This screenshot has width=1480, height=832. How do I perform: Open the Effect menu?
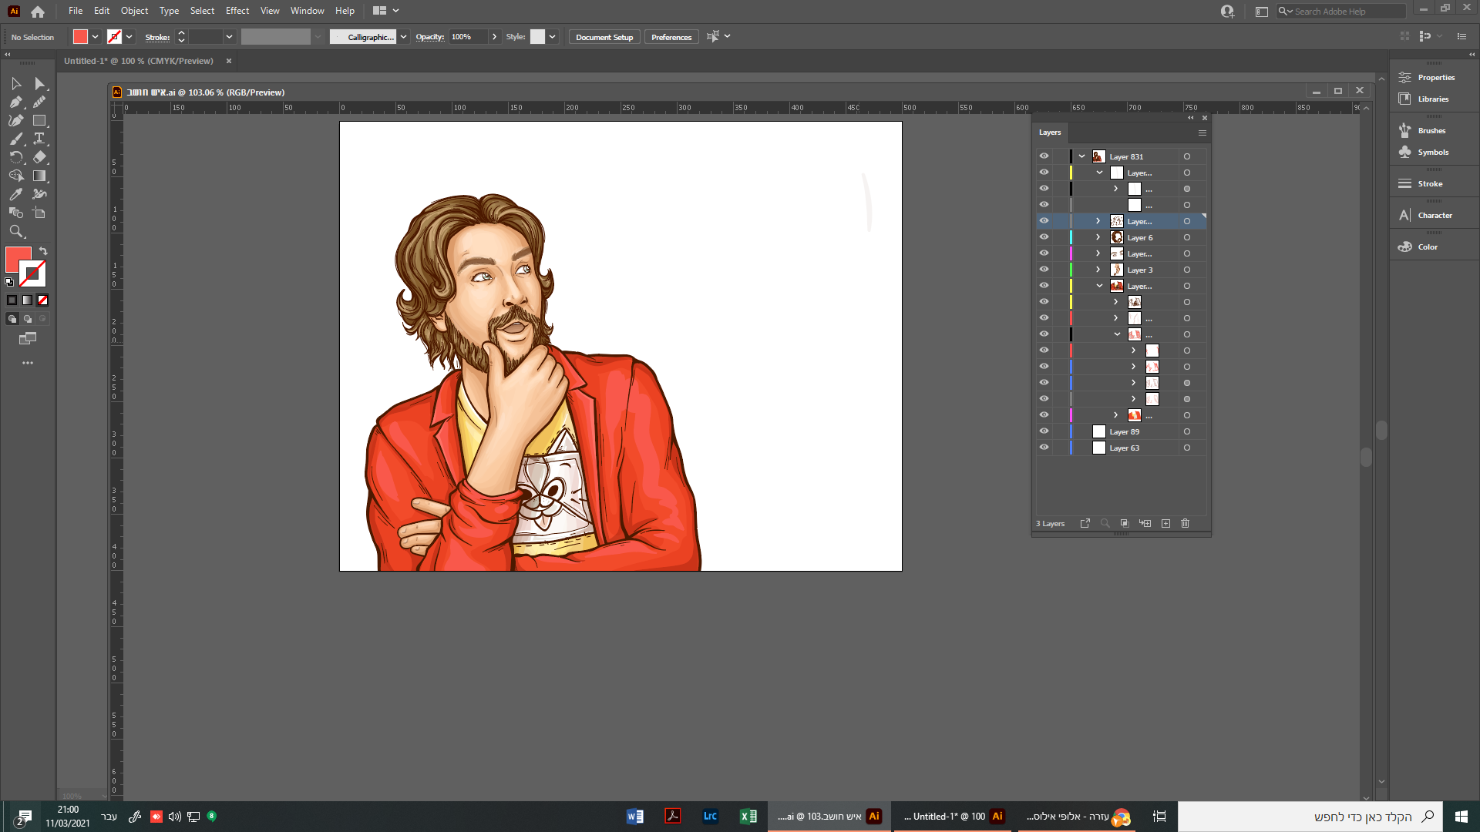tap(237, 11)
